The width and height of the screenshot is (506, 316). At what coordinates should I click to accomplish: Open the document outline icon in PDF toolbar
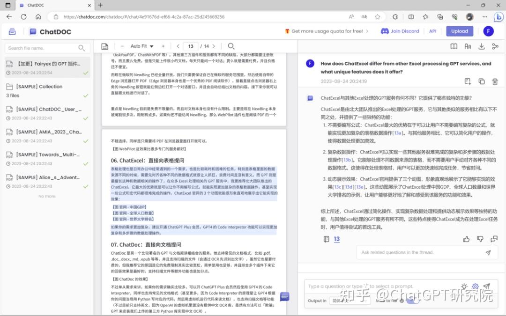pyautogui.click(x=104, y=46)
